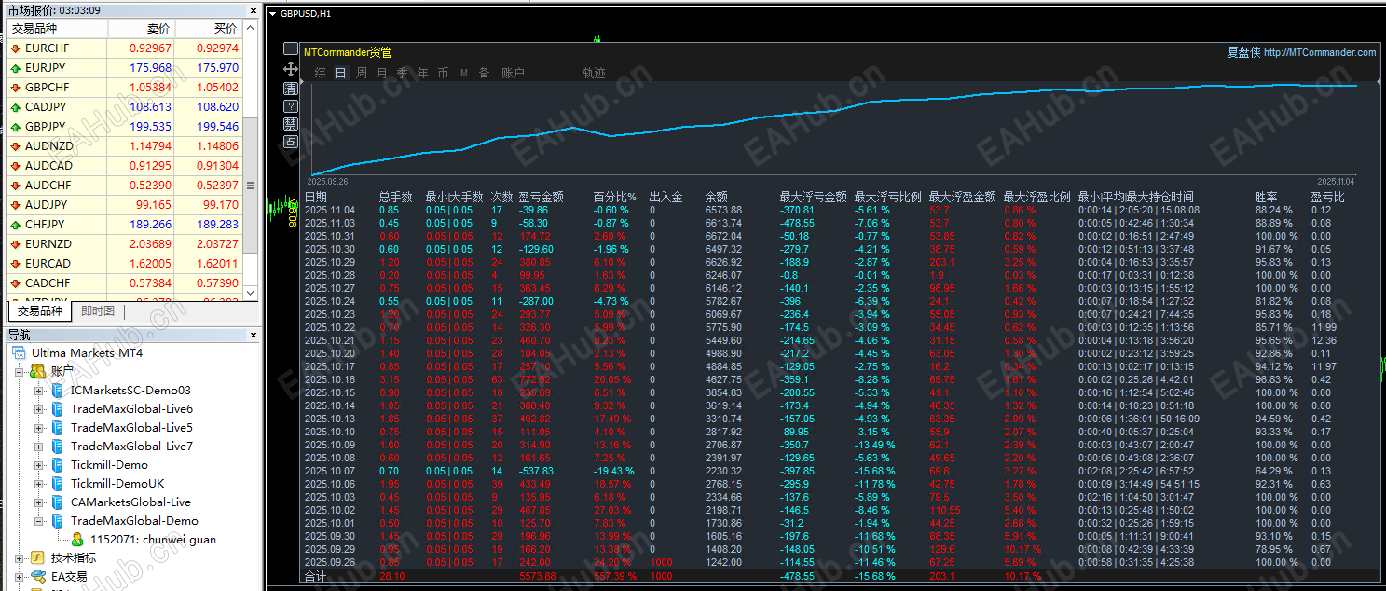
Task: Click the overlapping-windows icon beside the chart
Action: click(x=290, y=142)
